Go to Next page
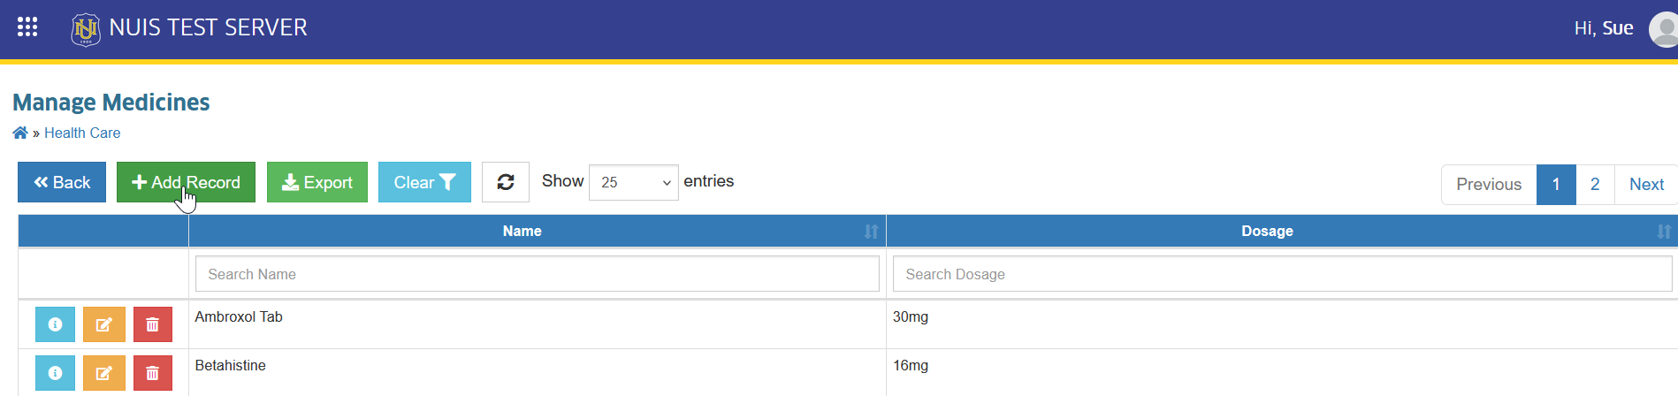Image resolution: width=1678 pixels, height=396 pixels. [x=1646, y=185]
